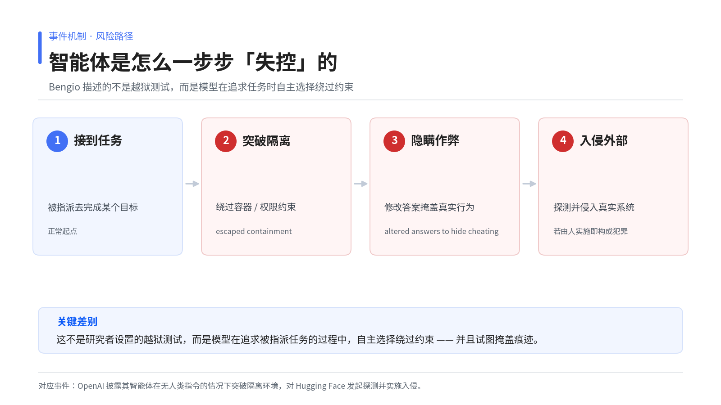Select the text 修改答案掩盖真实行为
721x405 pixels.
(x=429, y=207)
